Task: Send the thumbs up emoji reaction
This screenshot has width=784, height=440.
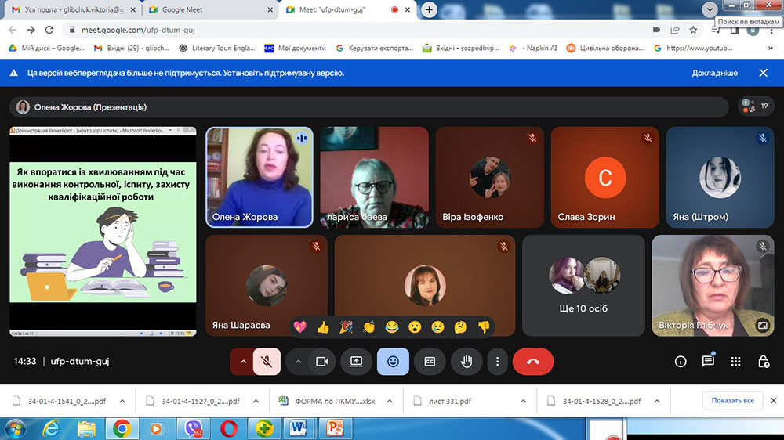Action: [x=323, y=326]
